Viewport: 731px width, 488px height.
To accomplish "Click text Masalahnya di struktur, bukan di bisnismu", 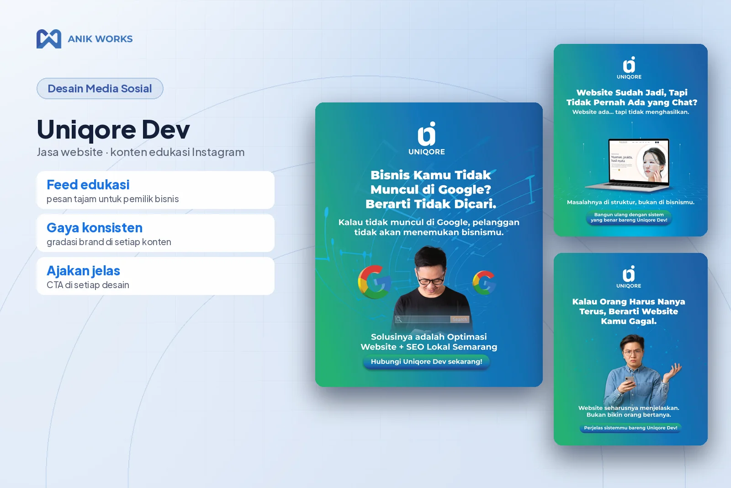I will point(630,202).
